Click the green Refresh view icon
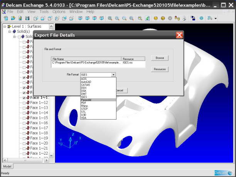 coord(147,18)
